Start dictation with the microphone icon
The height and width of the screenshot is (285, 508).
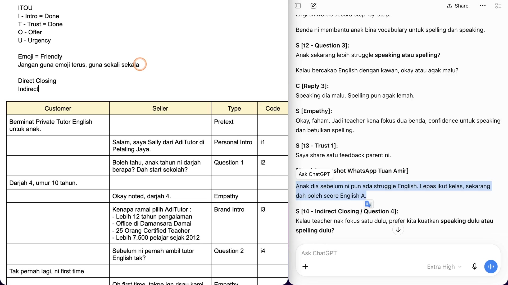[x=475, y=267]
